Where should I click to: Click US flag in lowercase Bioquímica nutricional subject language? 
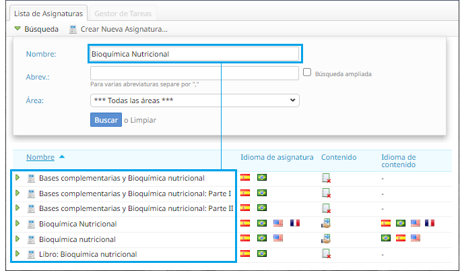pos(278,238)
